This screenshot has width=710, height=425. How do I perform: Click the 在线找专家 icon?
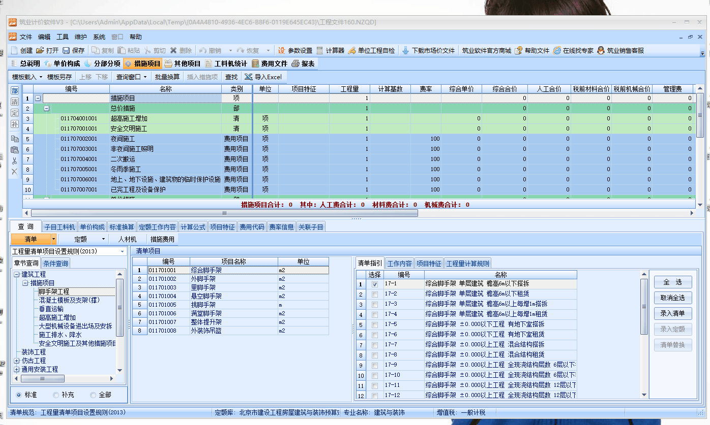(557, 51)
